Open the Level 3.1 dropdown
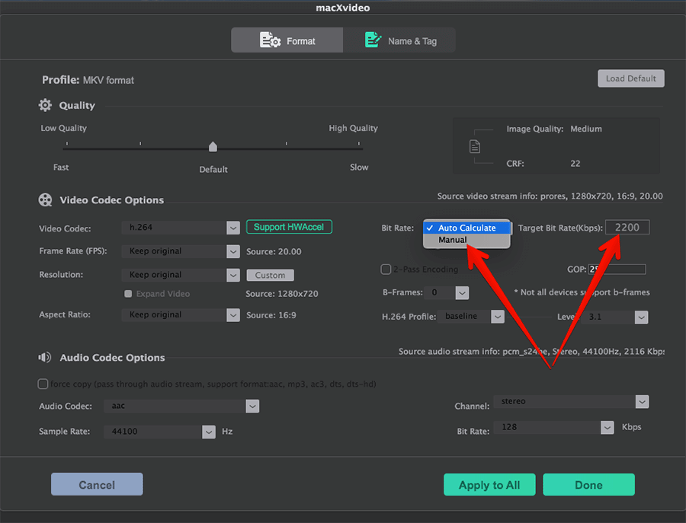This screenshot has height=523, width=686. click(614, 317)
